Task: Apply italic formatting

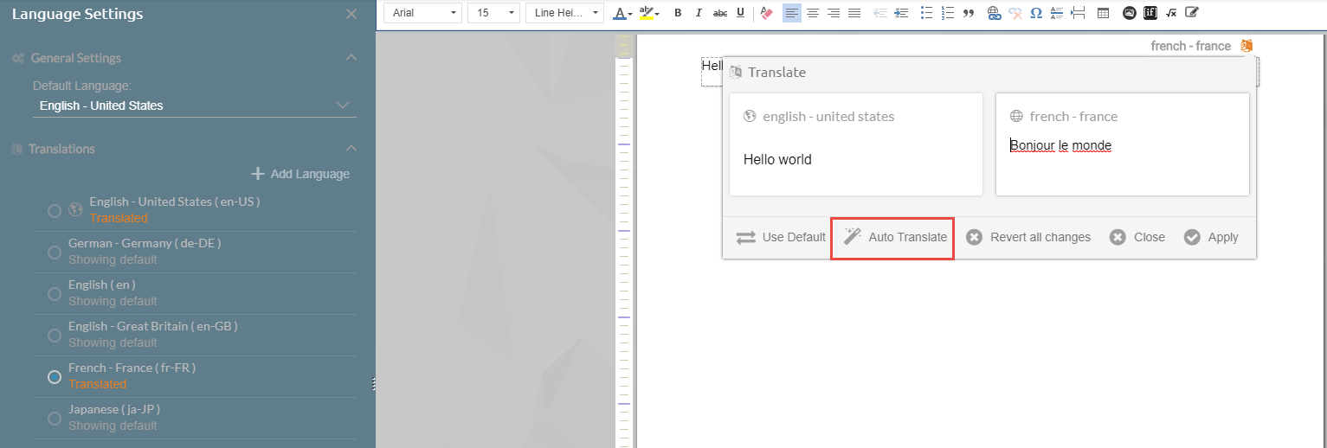Action: (699, 13)
